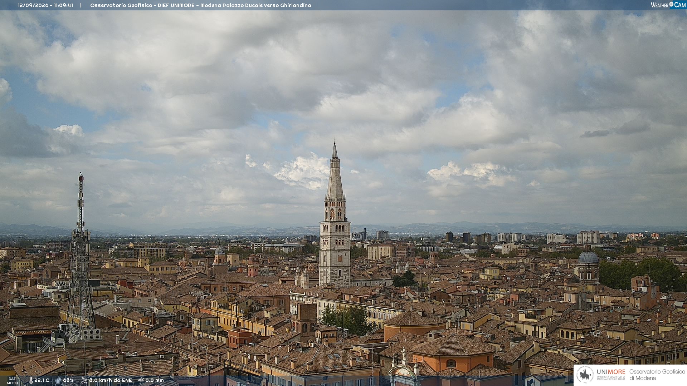Click the rain umbrella icon
Image resolution: width=687 pixels, height=386 pixels.
tap(141, 380)
